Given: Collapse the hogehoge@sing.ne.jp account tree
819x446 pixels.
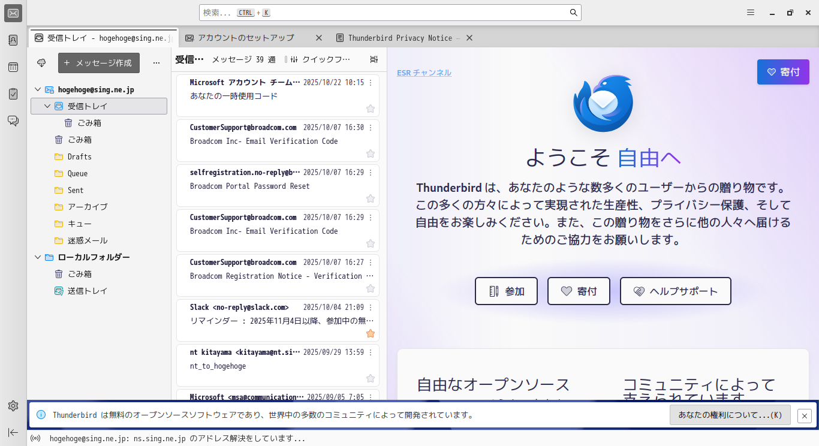Looking at the screenshot, I should coord(38,89).
